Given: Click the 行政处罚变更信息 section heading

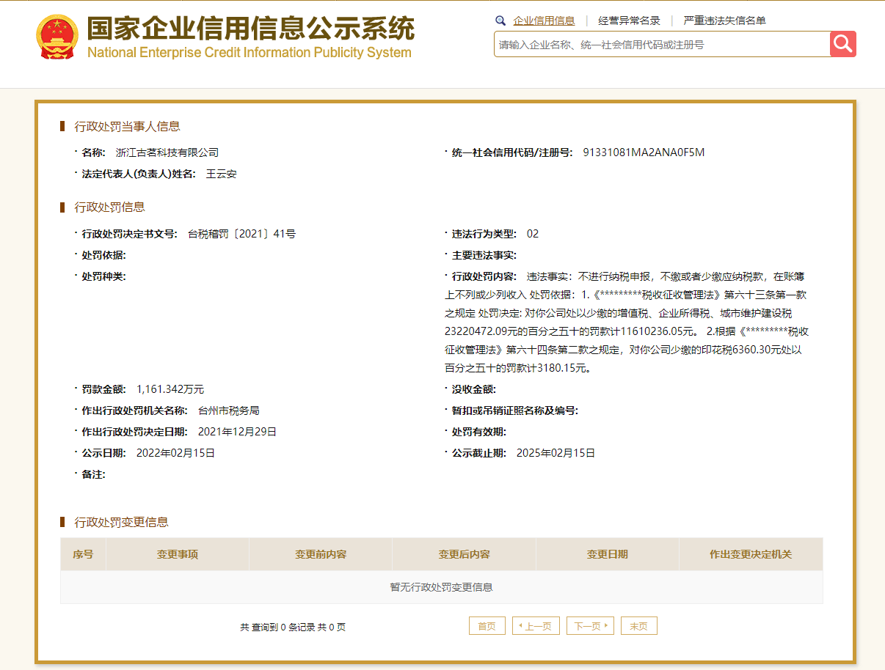Looking at the screenshot, I should (x=122, y=522).
